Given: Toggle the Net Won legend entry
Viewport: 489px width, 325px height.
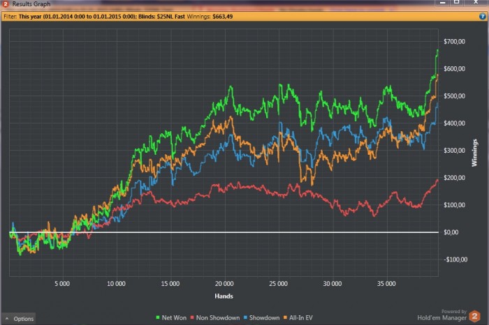Looking at the screenshot, I should coord(171,317).
